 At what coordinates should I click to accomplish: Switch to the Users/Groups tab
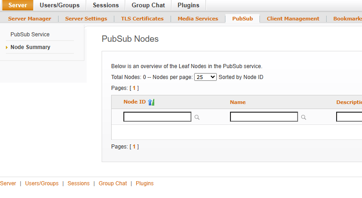click(59, 5)
